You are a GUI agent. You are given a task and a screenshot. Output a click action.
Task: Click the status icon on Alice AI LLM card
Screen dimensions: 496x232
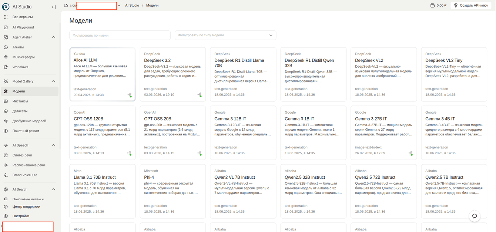(130, 95)
